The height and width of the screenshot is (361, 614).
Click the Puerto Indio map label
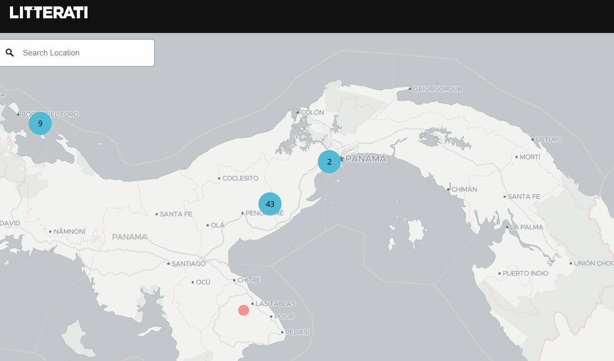tap(525, 273)
